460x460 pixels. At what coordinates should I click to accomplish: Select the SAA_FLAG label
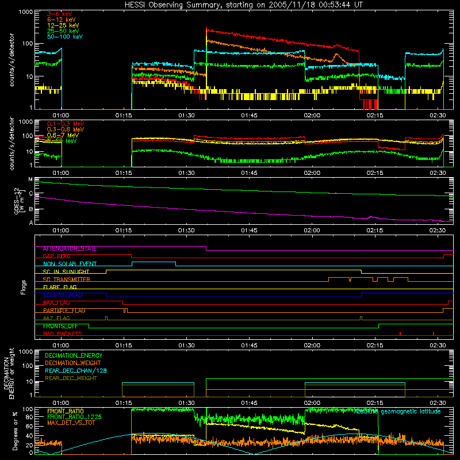click(56, 303)
